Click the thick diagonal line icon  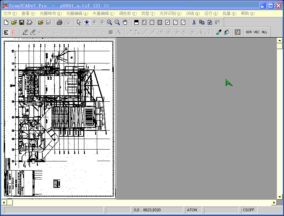point(168,22)
